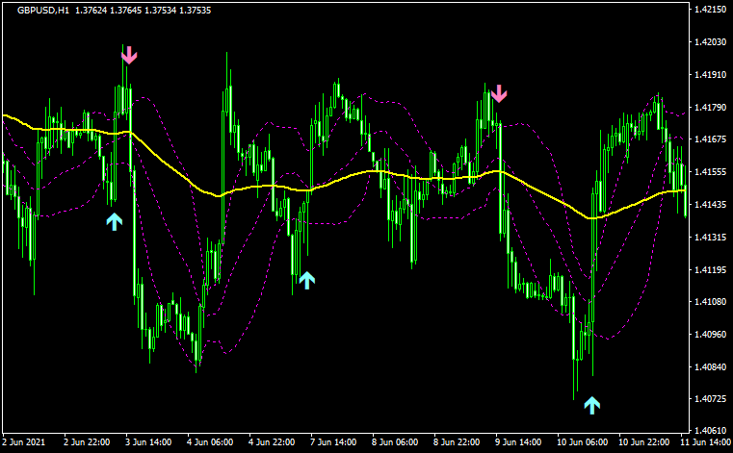Screen dimensions: 733x453
Task: Click the 10 Jun 06:00 time label
Action: (x=582, y=443)
